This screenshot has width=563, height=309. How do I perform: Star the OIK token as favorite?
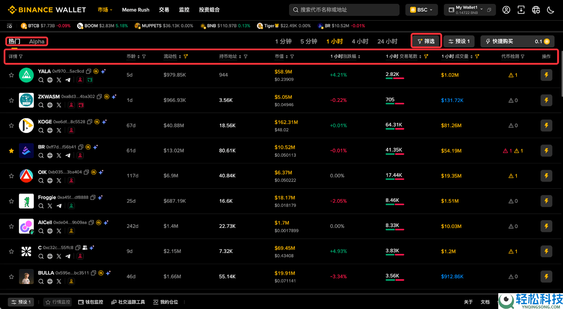click(11, 176)
